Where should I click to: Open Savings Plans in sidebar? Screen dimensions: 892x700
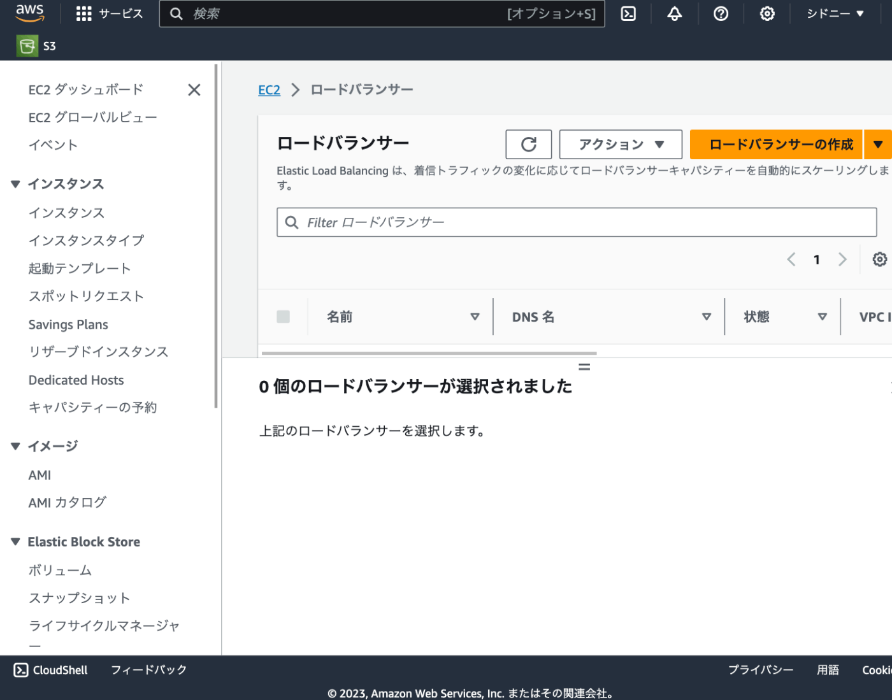68,325
